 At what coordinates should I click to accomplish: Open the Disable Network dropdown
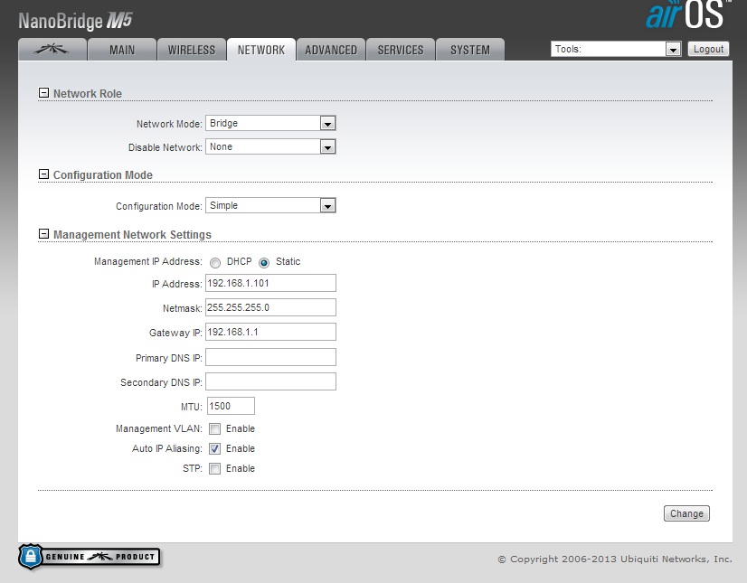[270, 146]
